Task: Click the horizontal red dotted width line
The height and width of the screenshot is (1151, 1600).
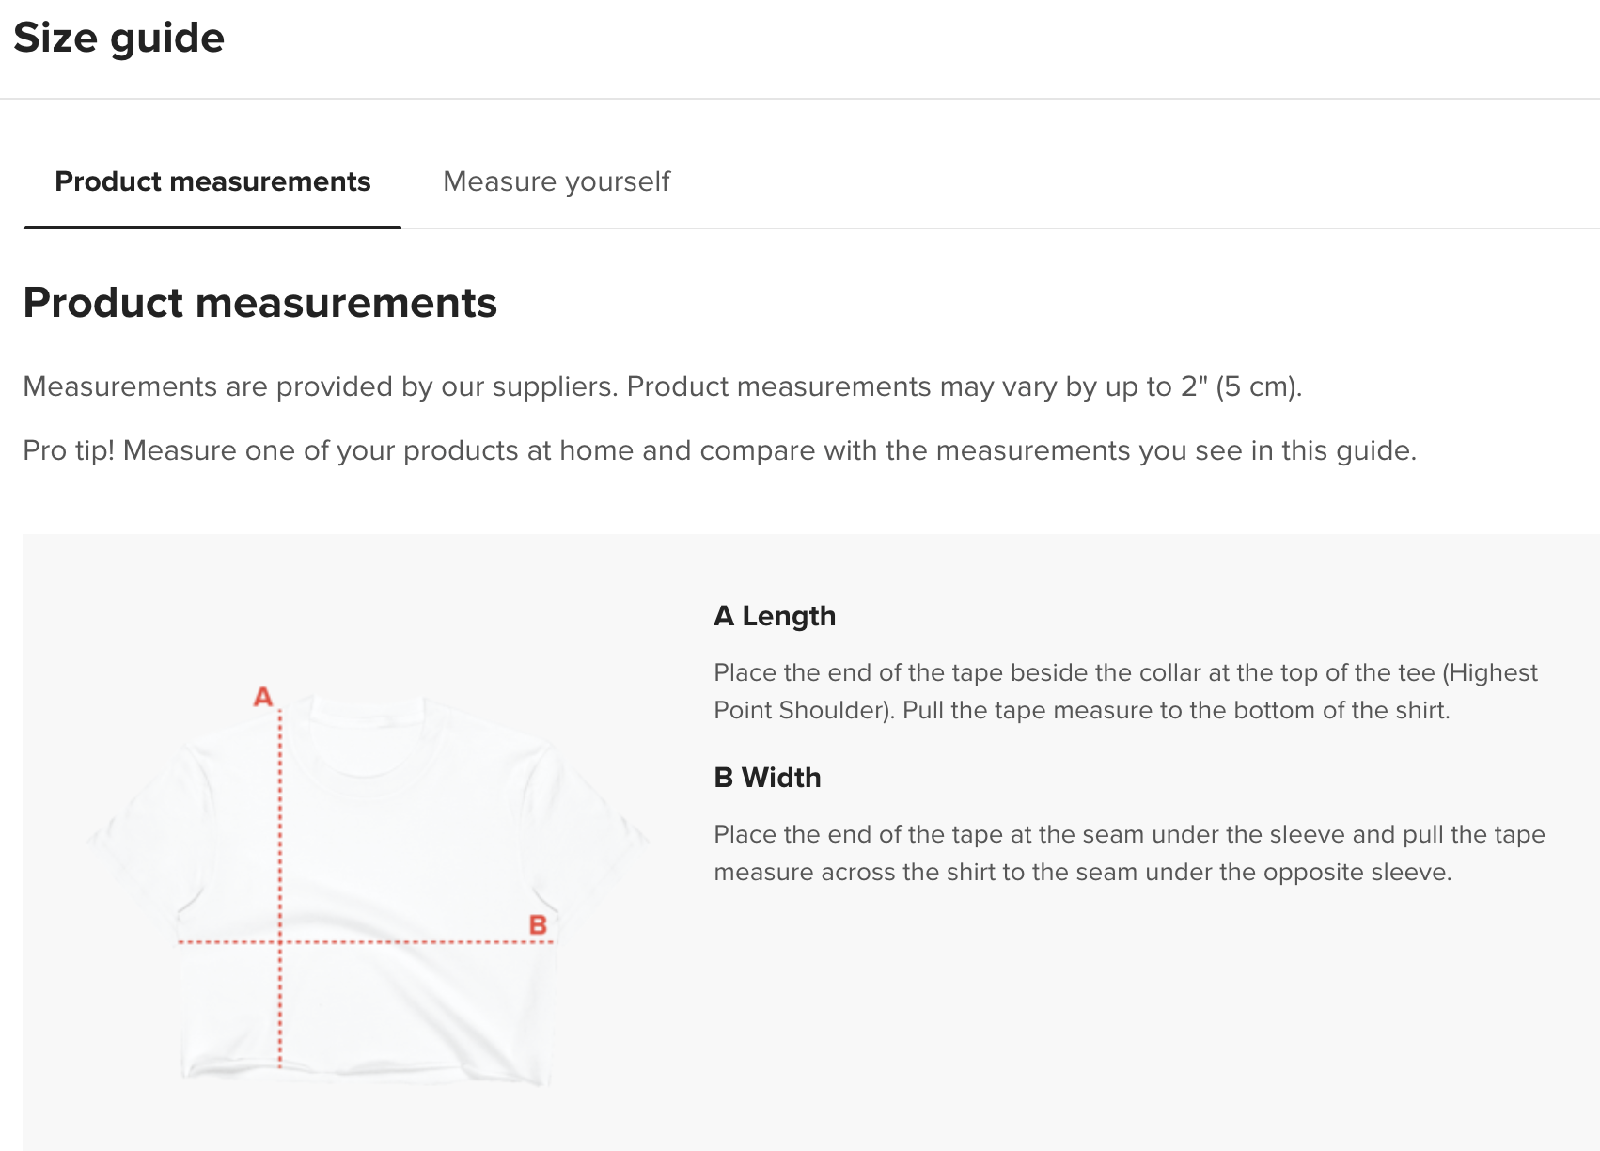Action: pos(366,941)
